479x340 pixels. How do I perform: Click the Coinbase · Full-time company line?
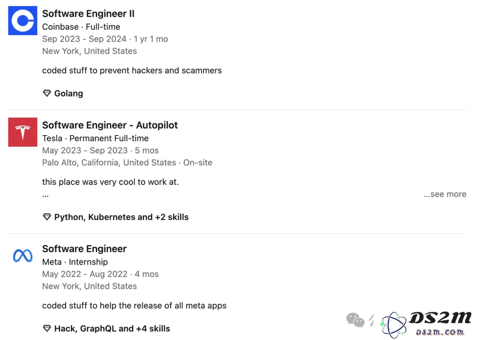point(81,27)
